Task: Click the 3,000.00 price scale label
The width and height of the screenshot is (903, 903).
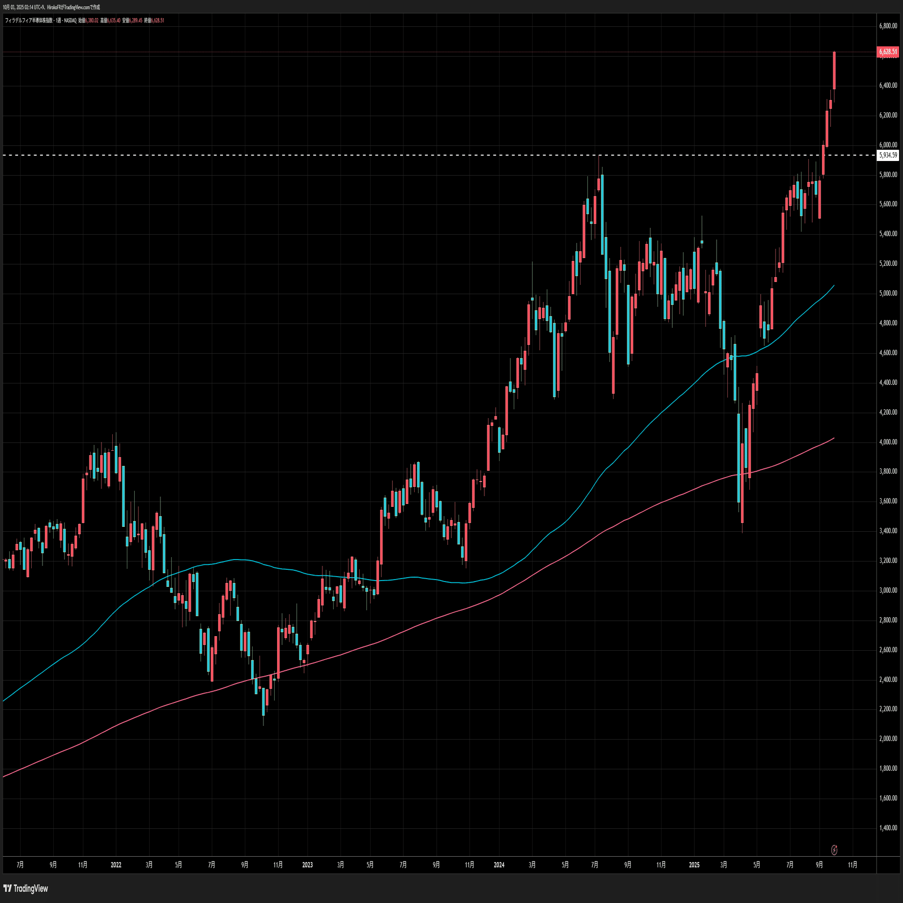Action: (888, 590)
